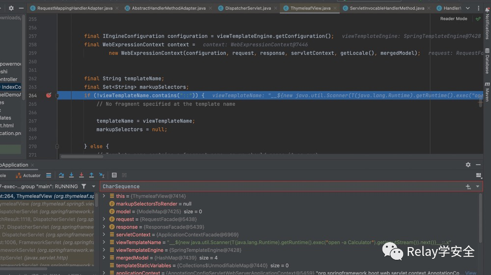Select IndexCo file in project tree
This screenshot has height=275, width=491.
pos(12,87)
